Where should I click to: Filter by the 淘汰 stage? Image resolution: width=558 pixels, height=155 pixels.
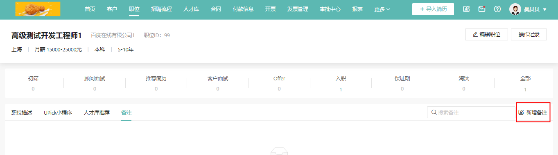point(464,83)
